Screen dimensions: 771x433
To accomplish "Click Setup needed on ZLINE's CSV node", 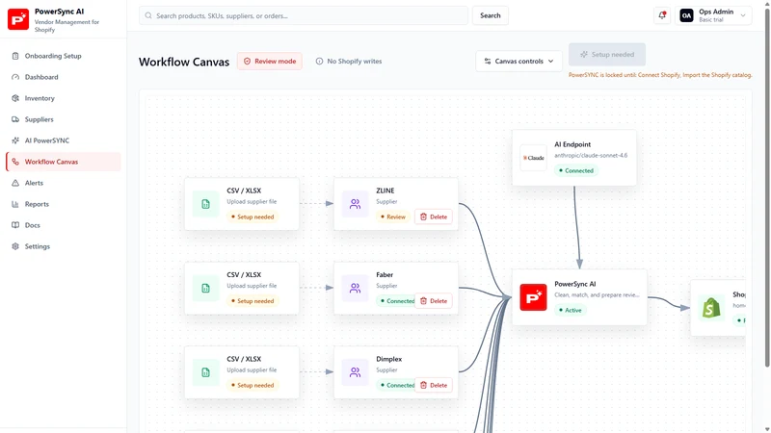I will tap(253, 216).
